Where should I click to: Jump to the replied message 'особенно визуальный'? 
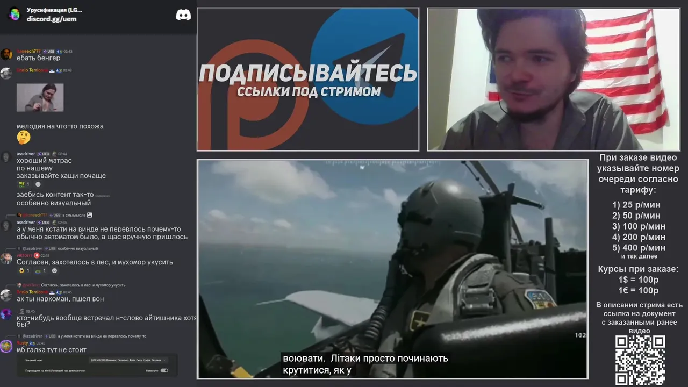point(77,248)
